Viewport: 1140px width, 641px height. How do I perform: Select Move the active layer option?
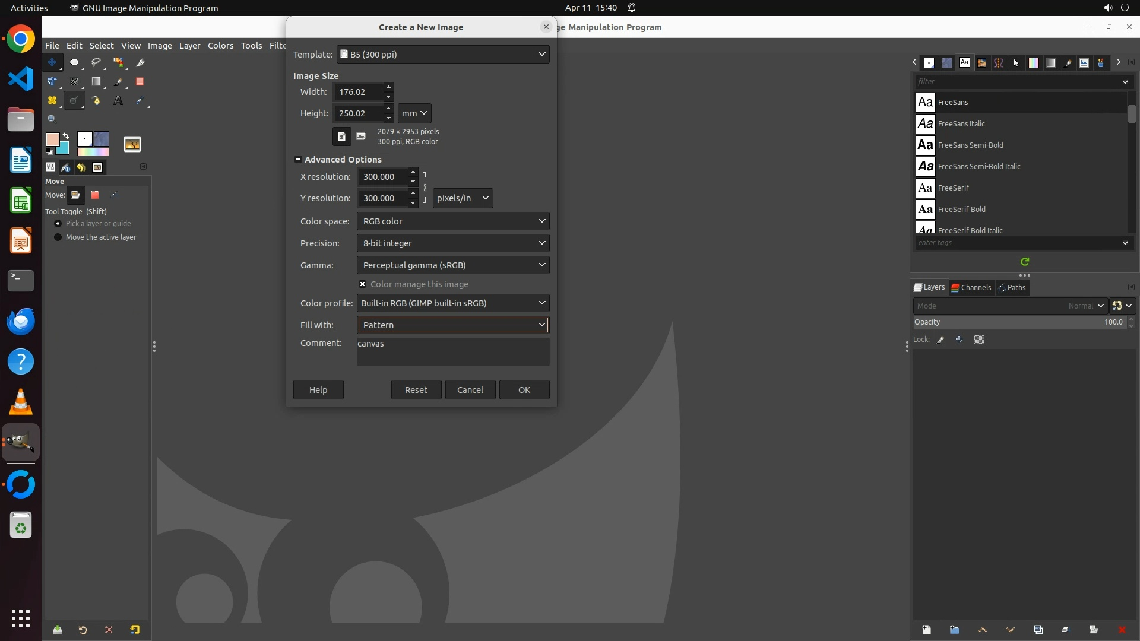[x=58, y=237]
